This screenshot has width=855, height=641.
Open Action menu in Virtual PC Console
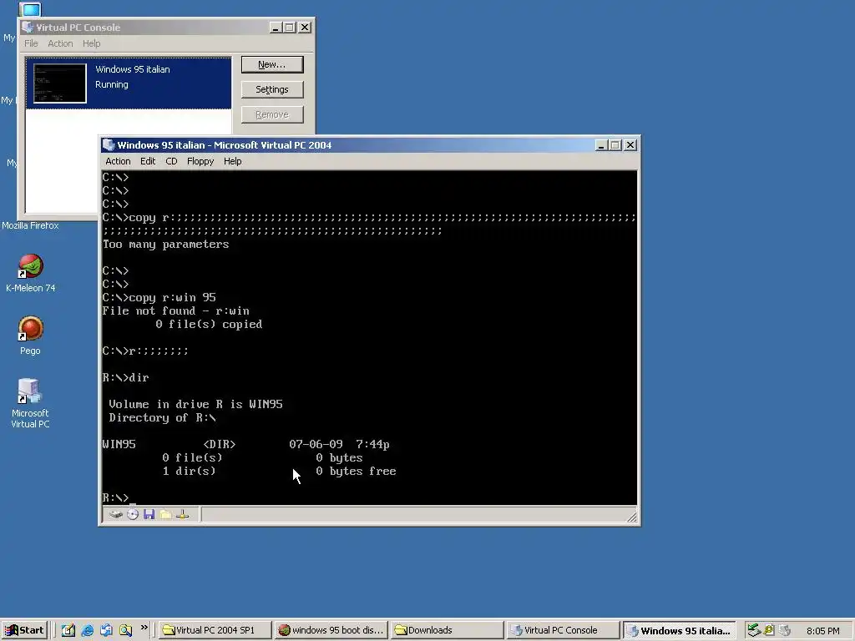pos(60,43)
